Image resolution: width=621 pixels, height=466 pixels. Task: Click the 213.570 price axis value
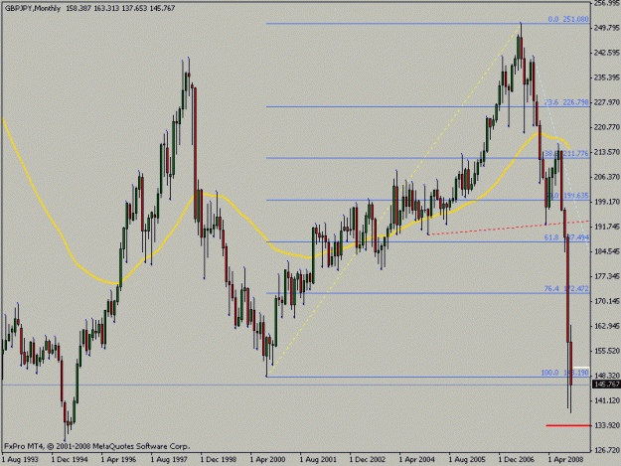click(606, 152)
